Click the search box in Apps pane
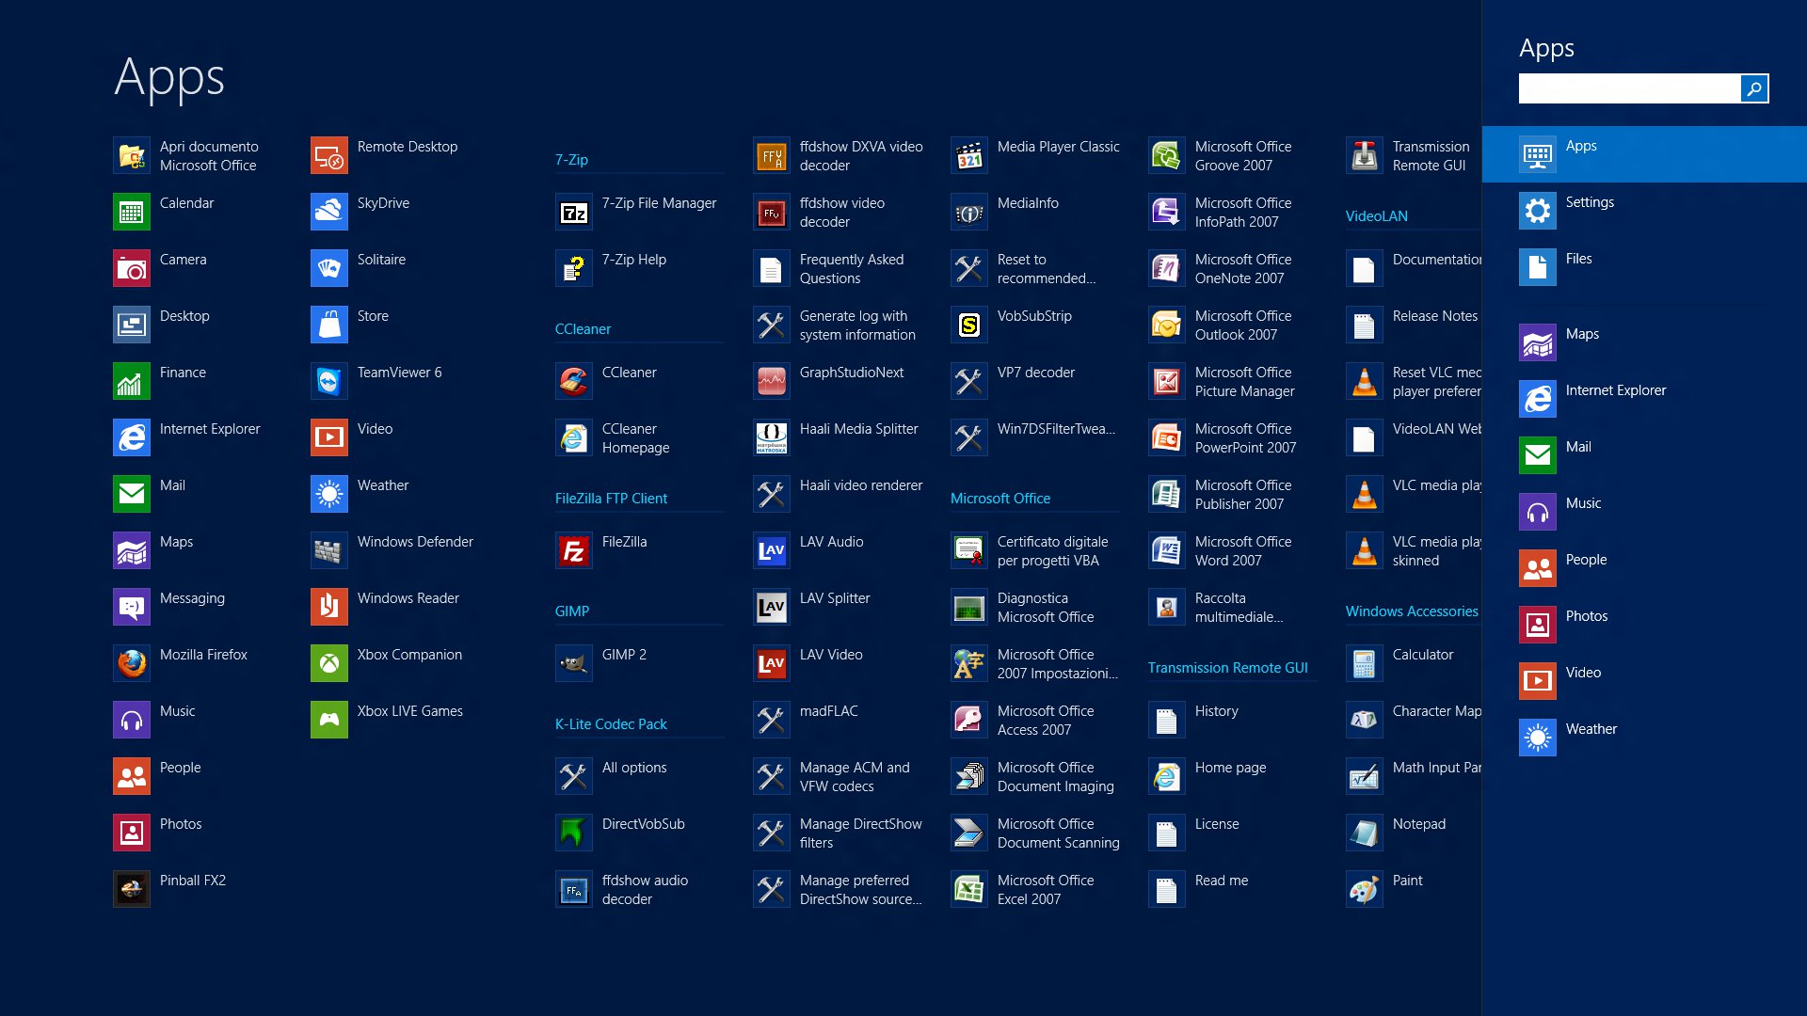This screenshot has height=1016, width=1807. (x=1629, y=88)
